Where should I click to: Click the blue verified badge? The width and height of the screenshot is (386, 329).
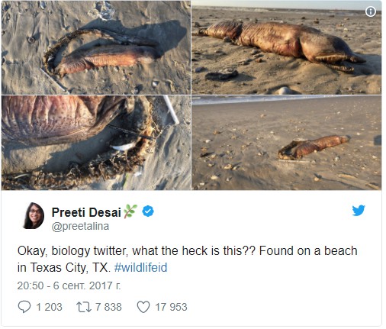tap(148, 211)
